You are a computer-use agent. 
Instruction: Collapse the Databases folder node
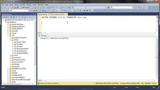pos(5,22)
